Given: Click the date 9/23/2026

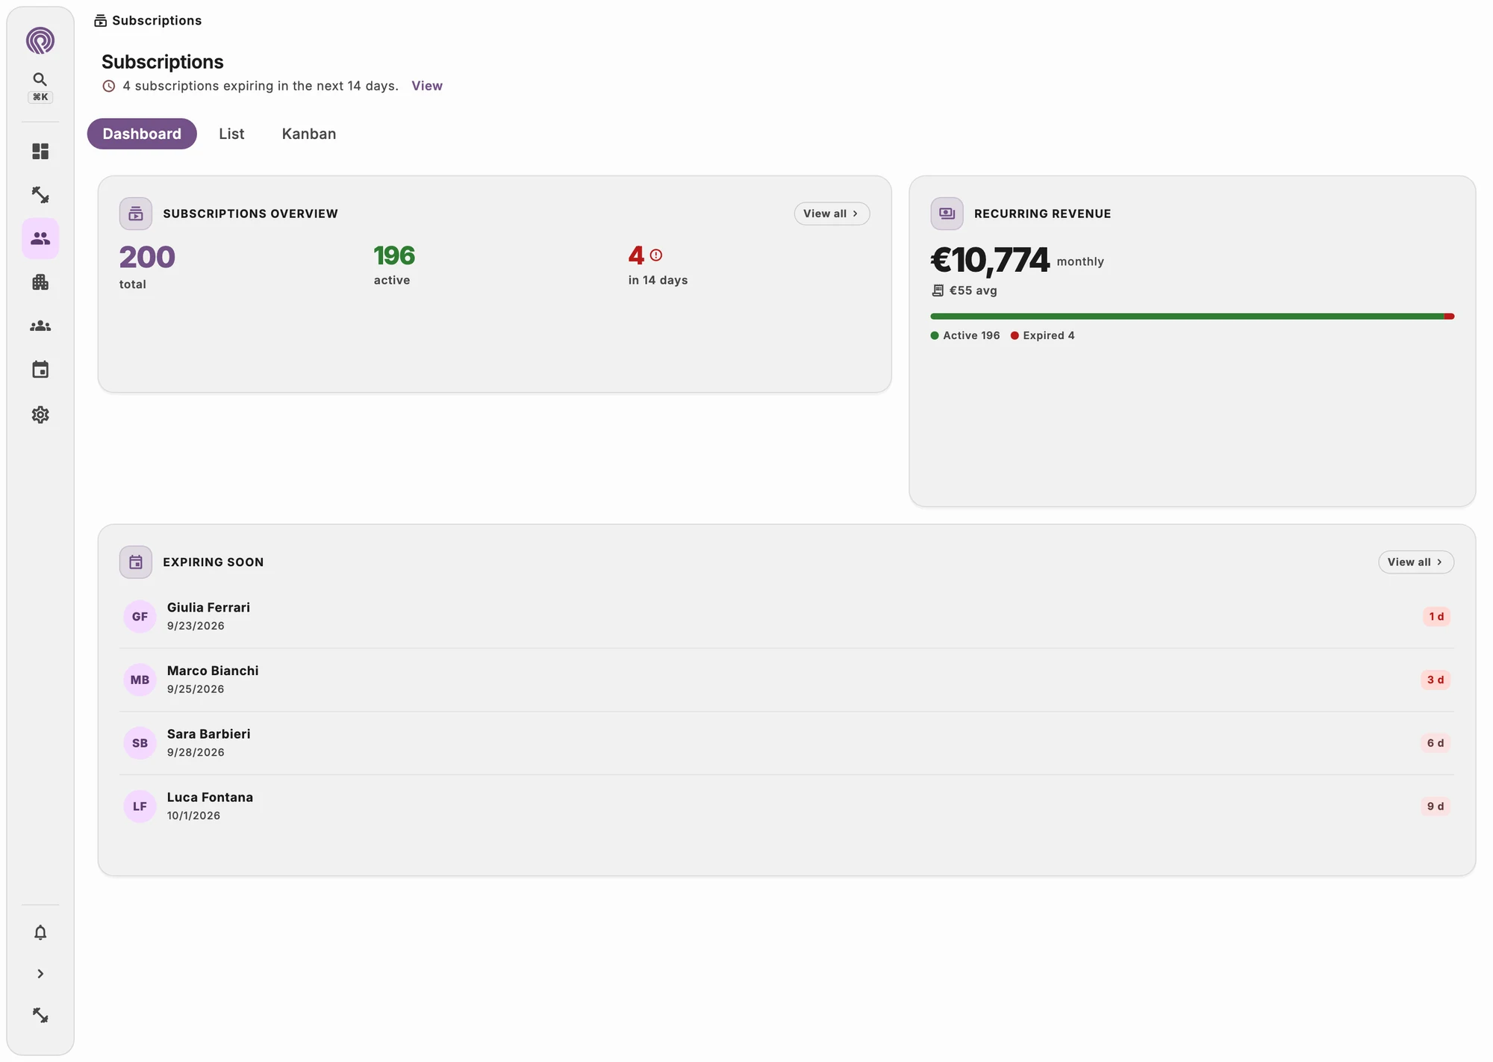Looking at the screenshot, I should click(x=196, y=626).
